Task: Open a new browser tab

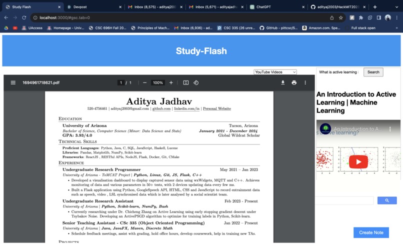Action: pyautogui.click(x=375, y=7)
